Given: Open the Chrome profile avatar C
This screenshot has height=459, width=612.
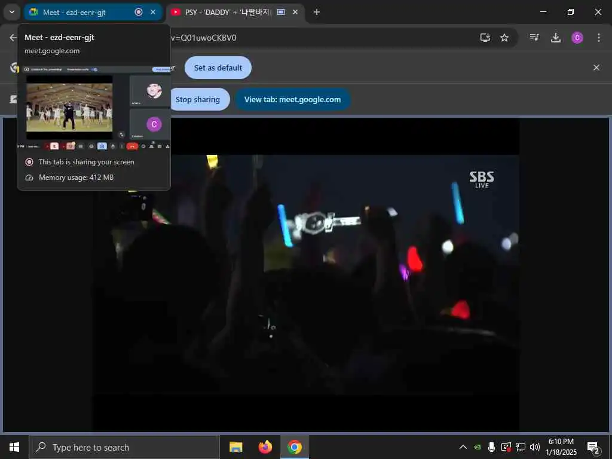Looking at the screenshot, I should tap(577, 38).
